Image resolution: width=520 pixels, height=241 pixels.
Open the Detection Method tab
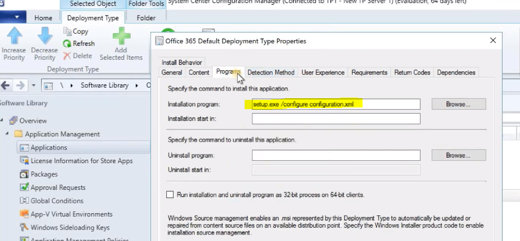[x=271, y=72]
